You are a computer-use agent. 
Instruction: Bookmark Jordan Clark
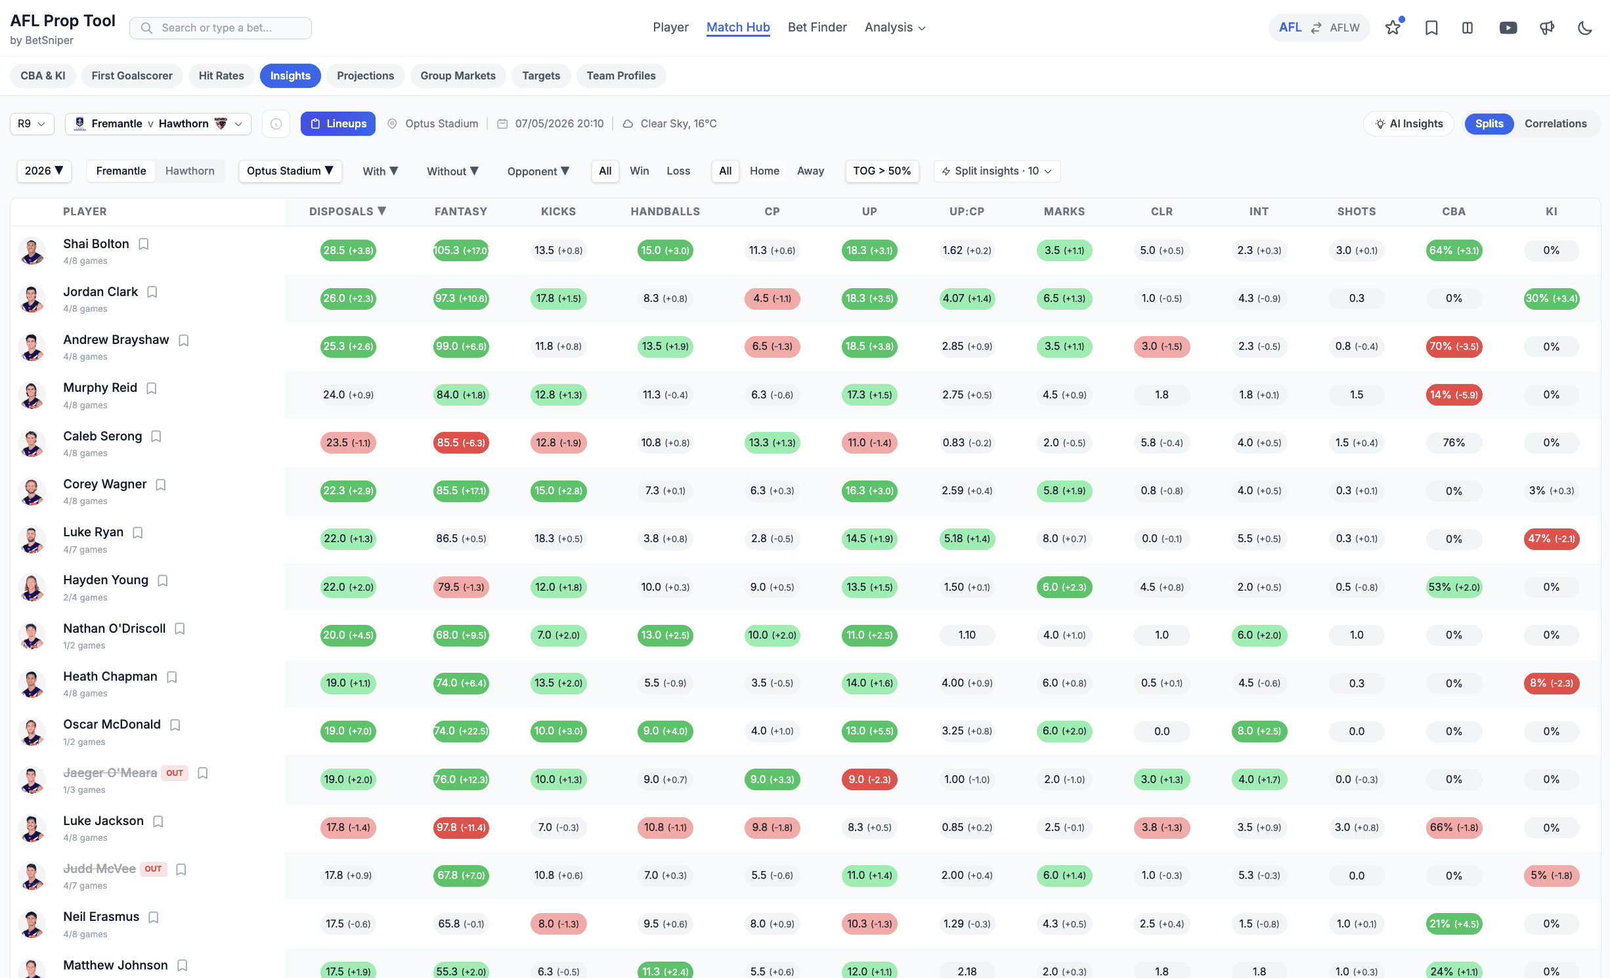coord(152,292)
